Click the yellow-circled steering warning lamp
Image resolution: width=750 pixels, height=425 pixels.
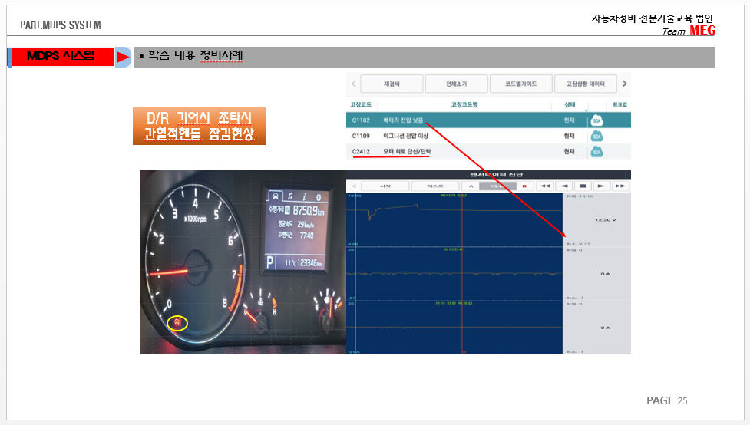pyautogui.click(x=177, y=323)
